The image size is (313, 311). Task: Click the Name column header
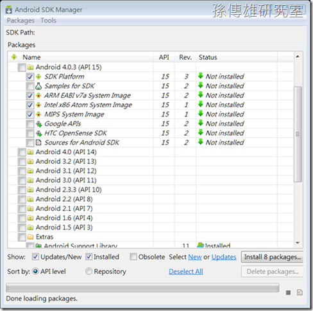81,57
